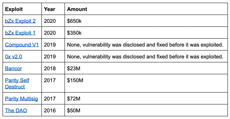Select the $650k amount cell
This screenshot has width=230, height=119.
[74, 21]
